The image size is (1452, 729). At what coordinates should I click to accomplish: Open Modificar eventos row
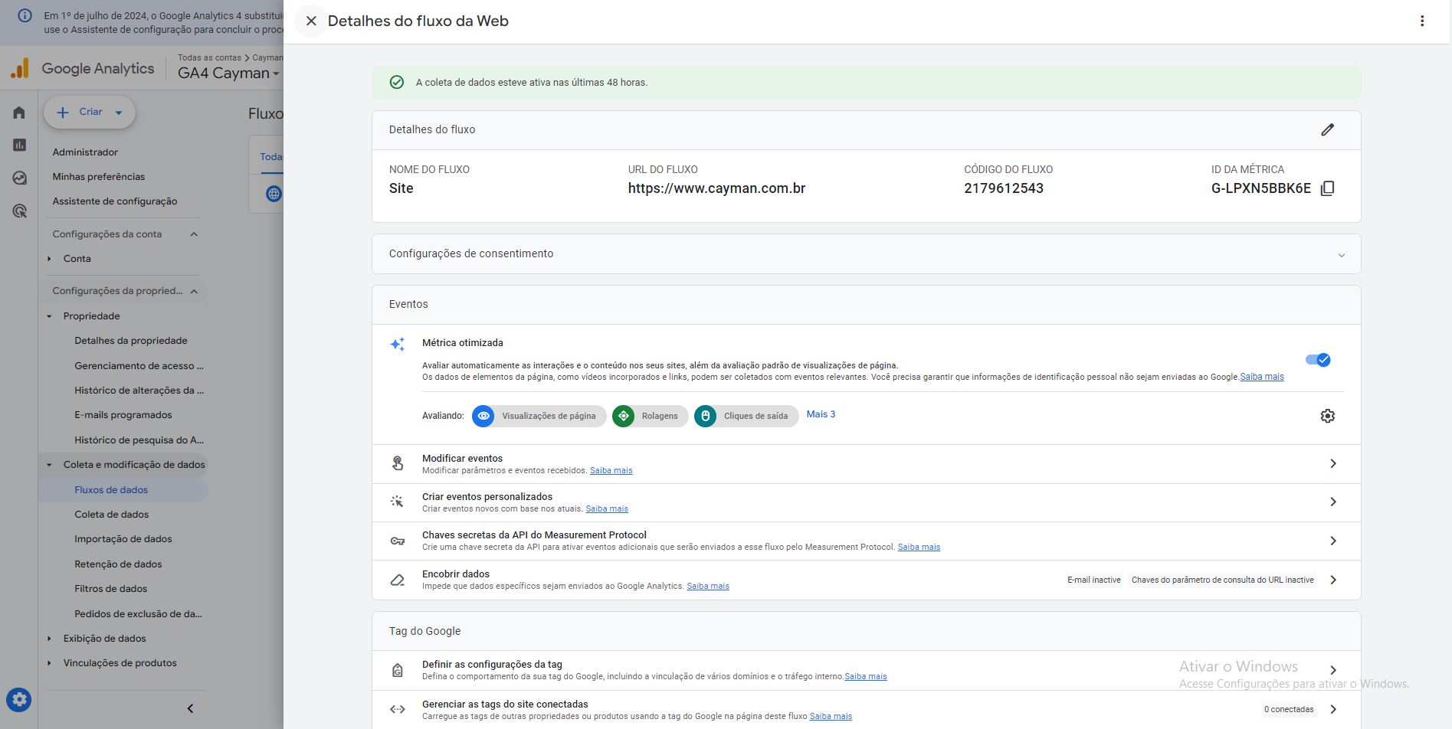click(866, 464)
